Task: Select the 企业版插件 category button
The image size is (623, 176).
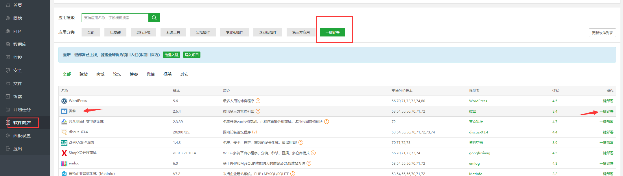Action: pos(268,32)
